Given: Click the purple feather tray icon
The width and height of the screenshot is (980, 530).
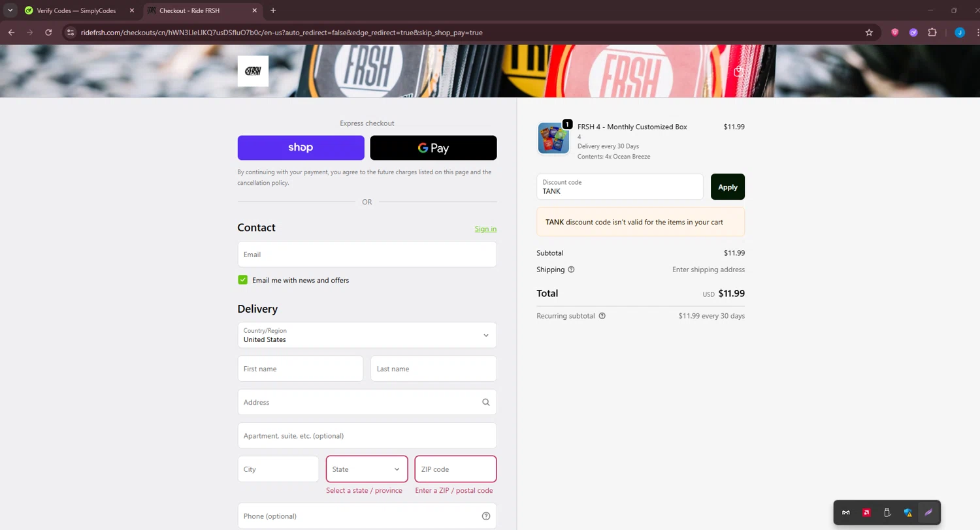Looking at the screenshot, I should 928,512.
